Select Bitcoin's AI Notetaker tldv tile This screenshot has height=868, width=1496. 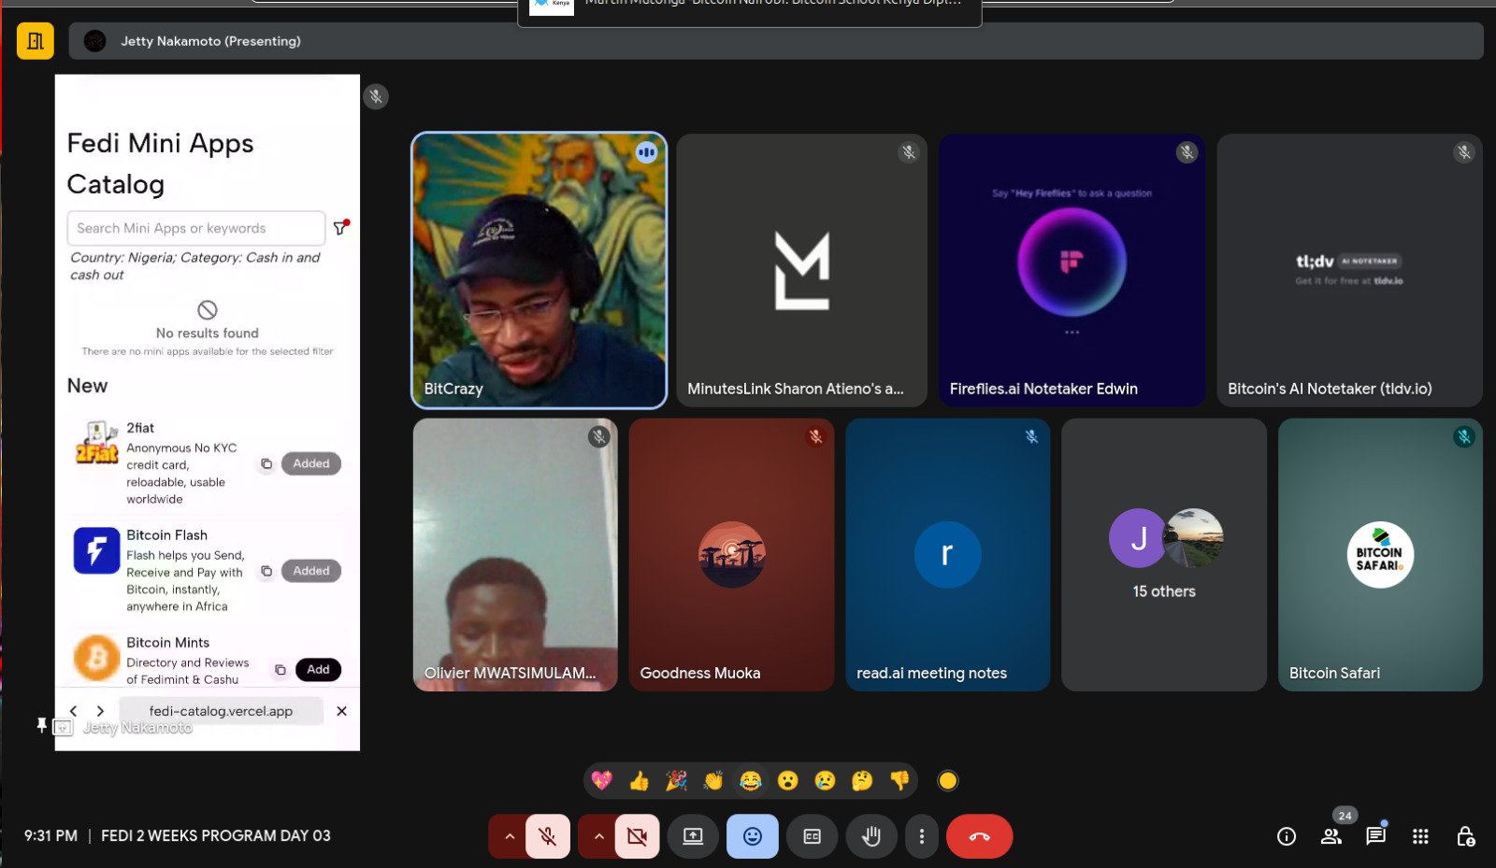1349,270
